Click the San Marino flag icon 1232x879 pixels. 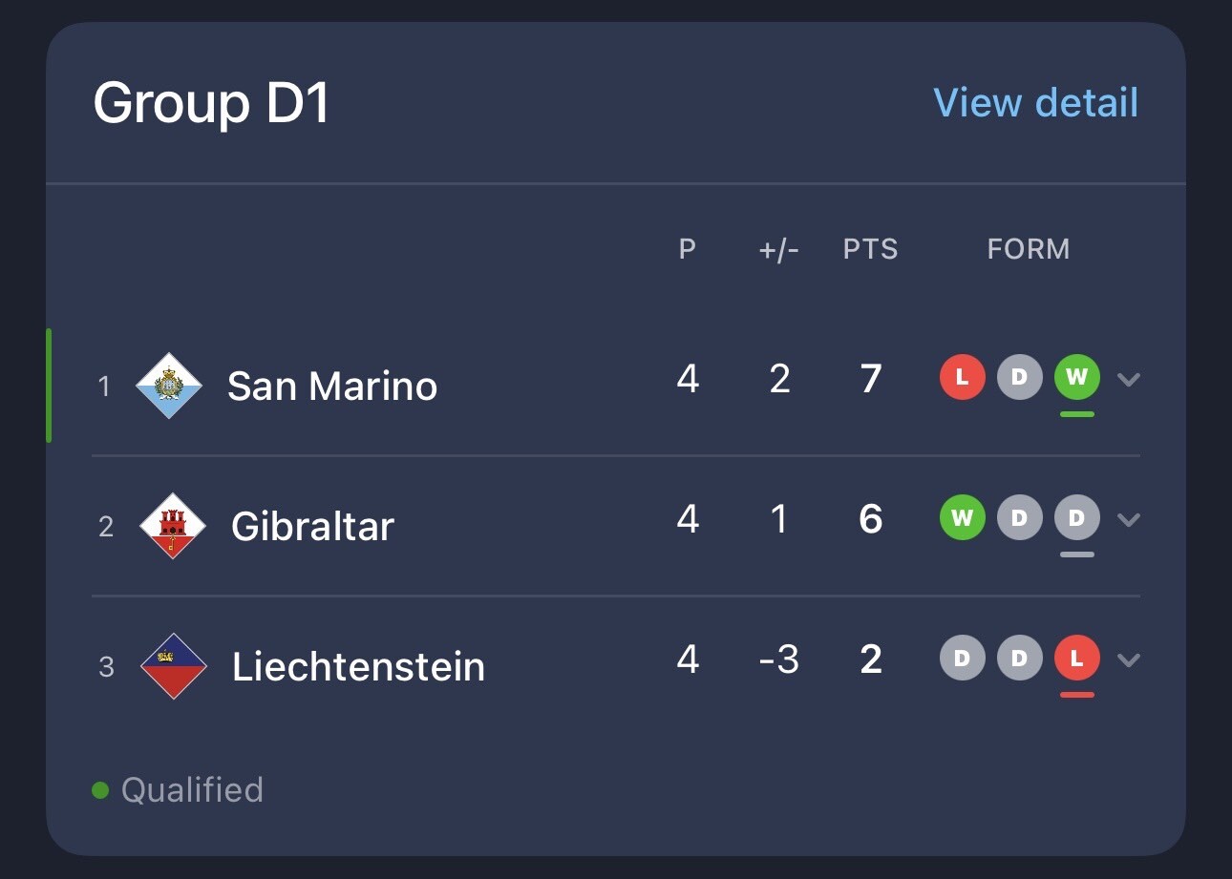click(x=170, y=386)
